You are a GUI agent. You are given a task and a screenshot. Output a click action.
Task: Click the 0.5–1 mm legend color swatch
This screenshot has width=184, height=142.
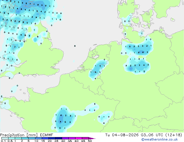pyautogui.click(x=12, y=138)
